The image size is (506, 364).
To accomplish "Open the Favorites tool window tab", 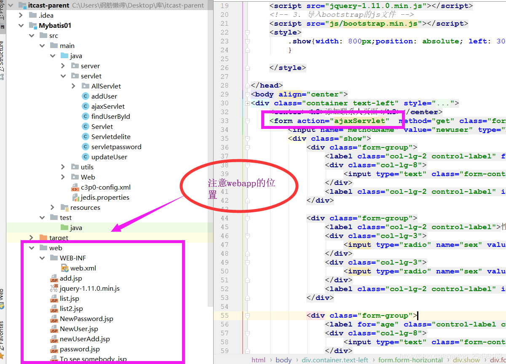I will (2, 339).
